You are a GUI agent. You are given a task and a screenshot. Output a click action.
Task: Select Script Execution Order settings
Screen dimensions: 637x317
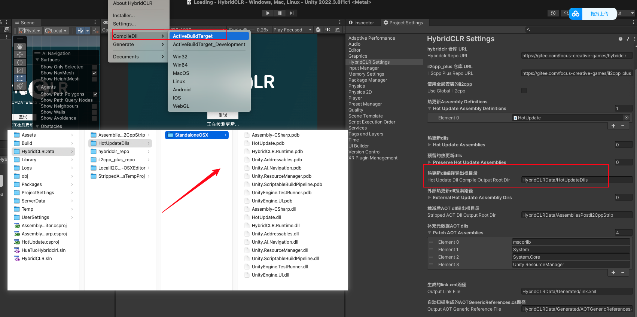[x=372, y=122]
